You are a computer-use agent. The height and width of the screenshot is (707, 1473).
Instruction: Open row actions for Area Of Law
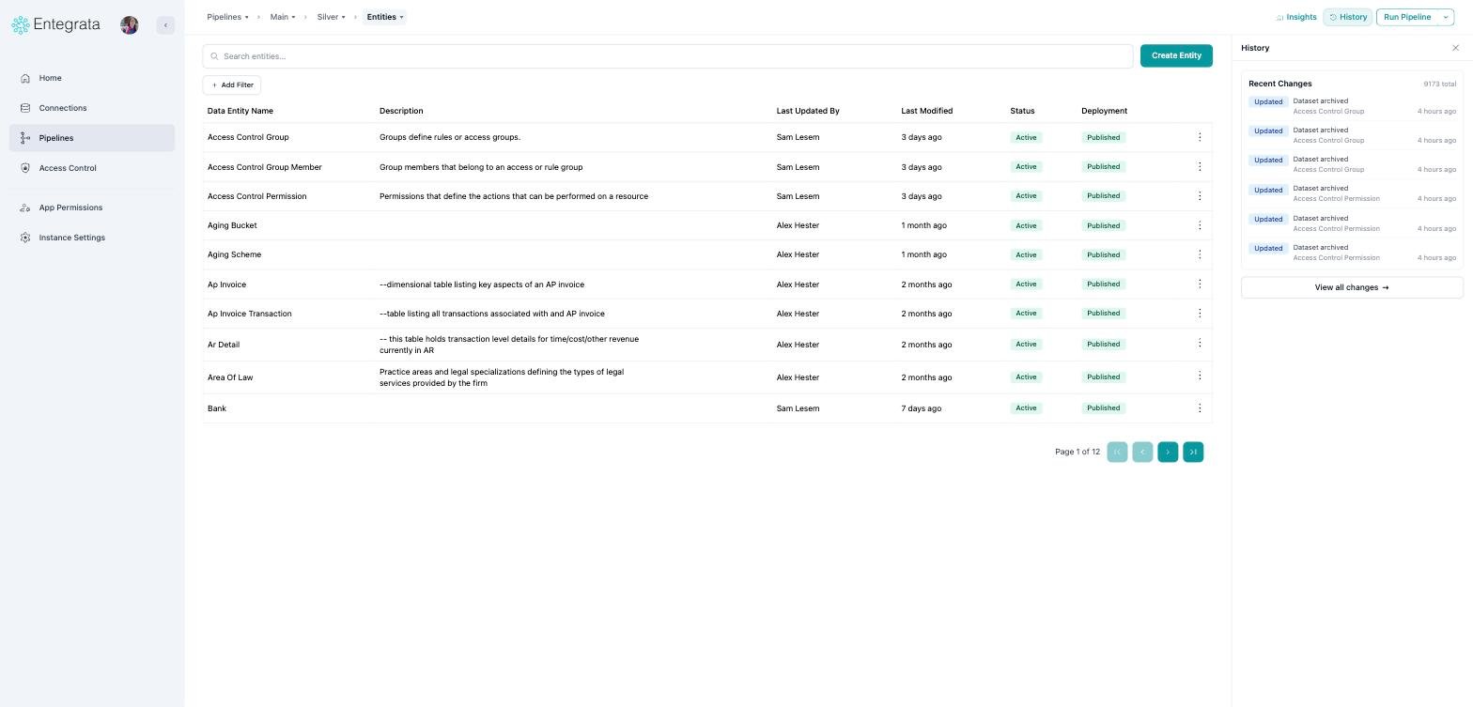coord(1200,377)
